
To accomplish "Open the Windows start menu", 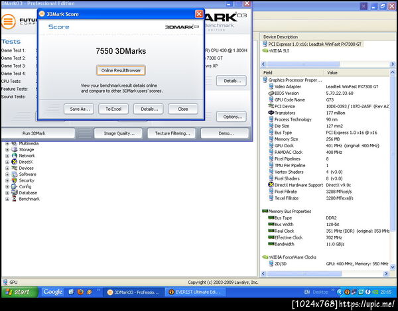I will tap(19, 292).
